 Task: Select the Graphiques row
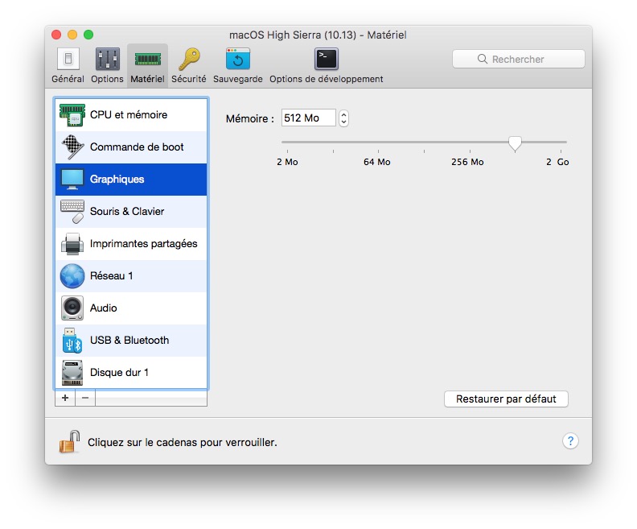131,180
